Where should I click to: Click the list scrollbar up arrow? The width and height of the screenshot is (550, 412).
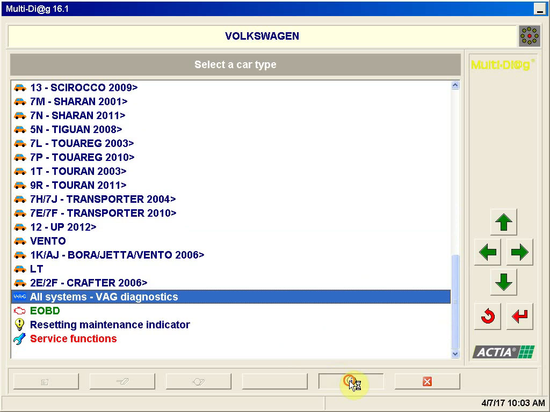point(455,85)
